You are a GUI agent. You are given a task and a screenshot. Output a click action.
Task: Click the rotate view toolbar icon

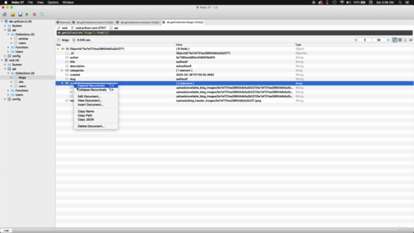point(41,14)
